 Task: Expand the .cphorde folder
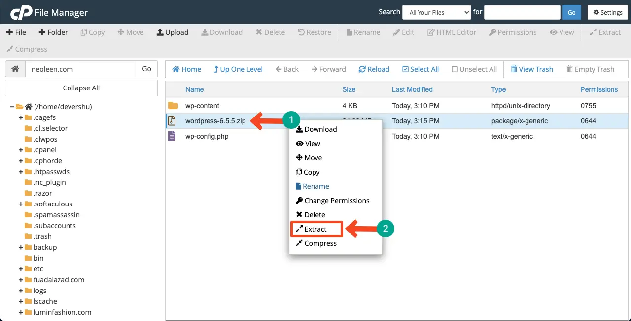click(21, 161)
